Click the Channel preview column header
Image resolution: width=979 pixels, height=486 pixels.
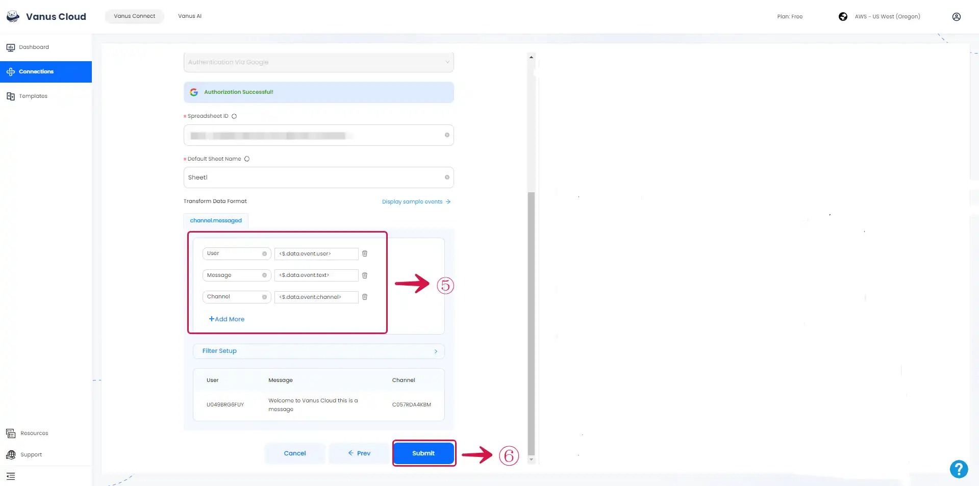404,380
